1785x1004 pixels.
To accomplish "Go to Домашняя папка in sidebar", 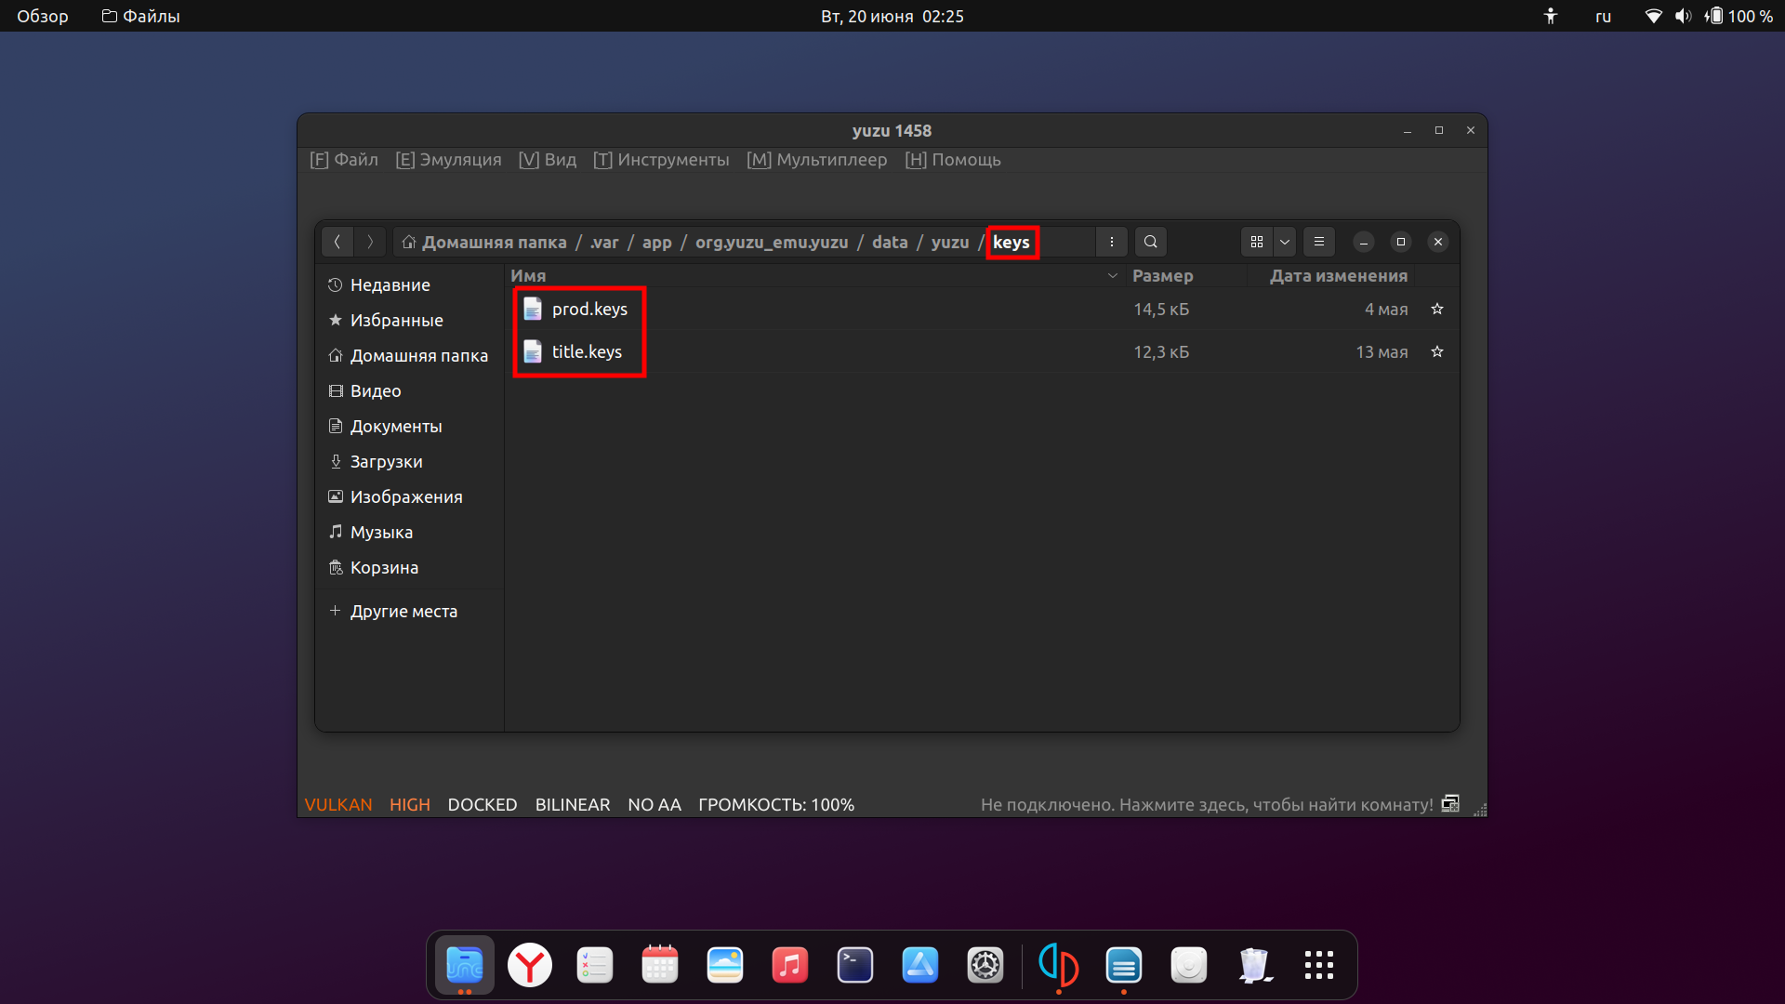I will tap(410, 355).
